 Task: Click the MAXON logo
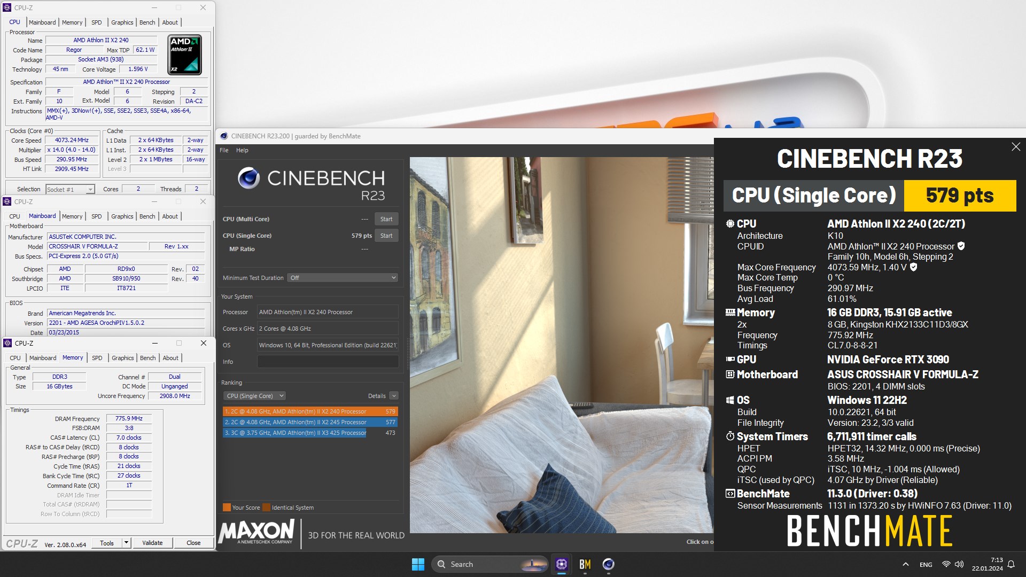click(256, 532)
